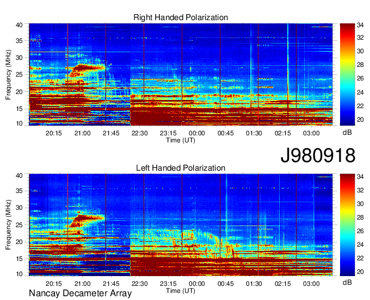Click the red 27 MHz emission blob in the upper spectrogram

pyautogui.click(x=89, y=68)
